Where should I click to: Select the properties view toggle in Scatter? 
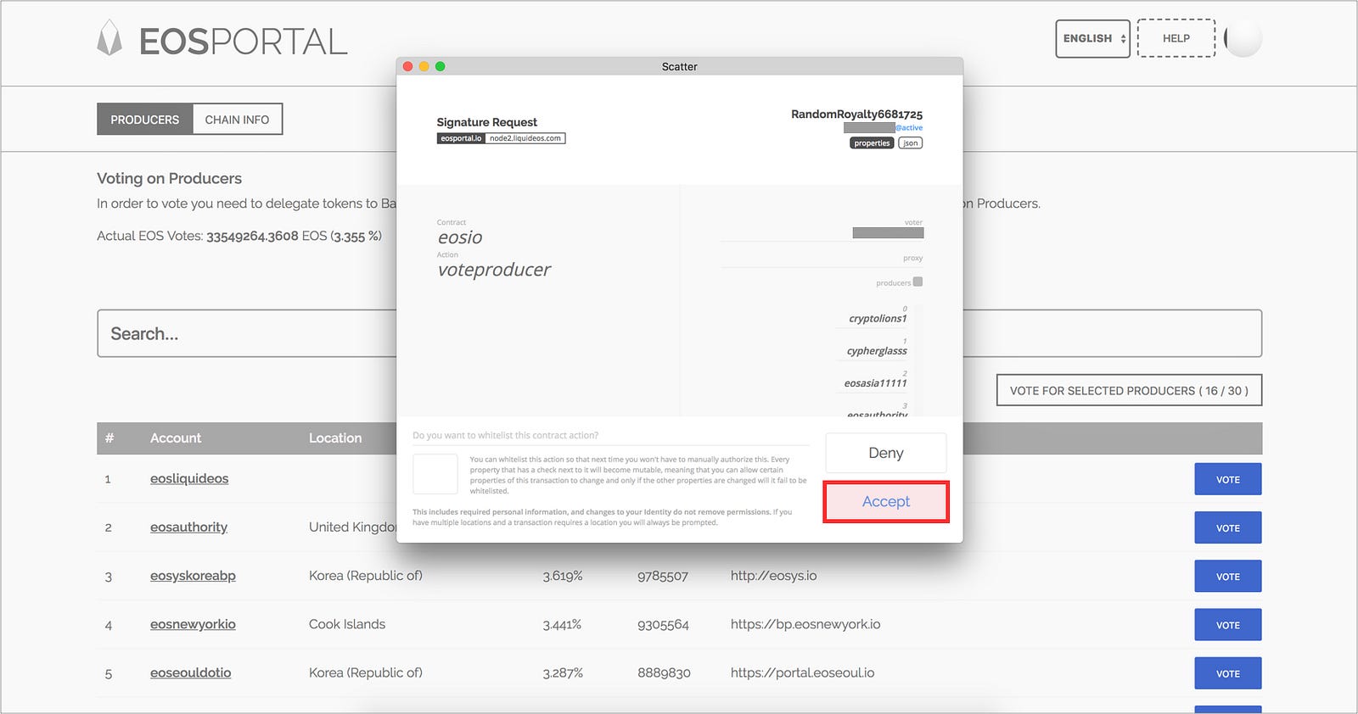(872, 143)
